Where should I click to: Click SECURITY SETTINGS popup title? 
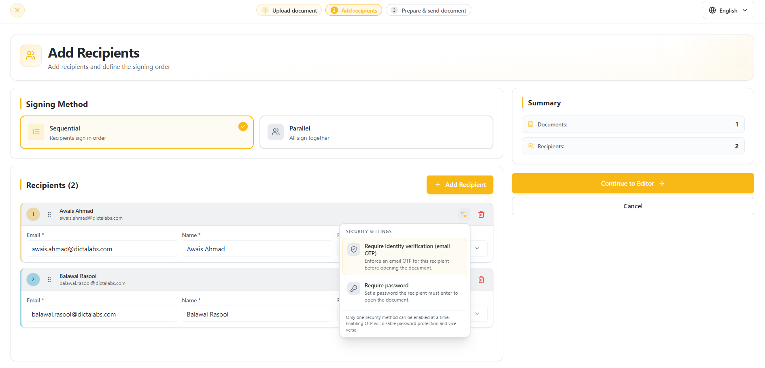click(369, 231)
